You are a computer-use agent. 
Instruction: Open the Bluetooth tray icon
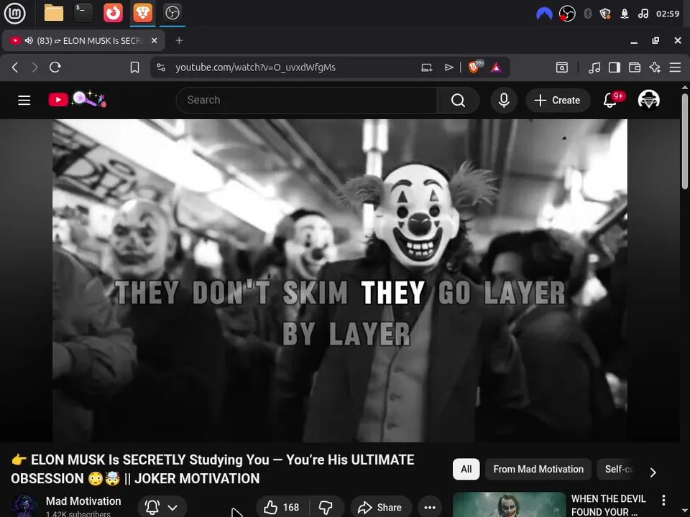[587, 14]
